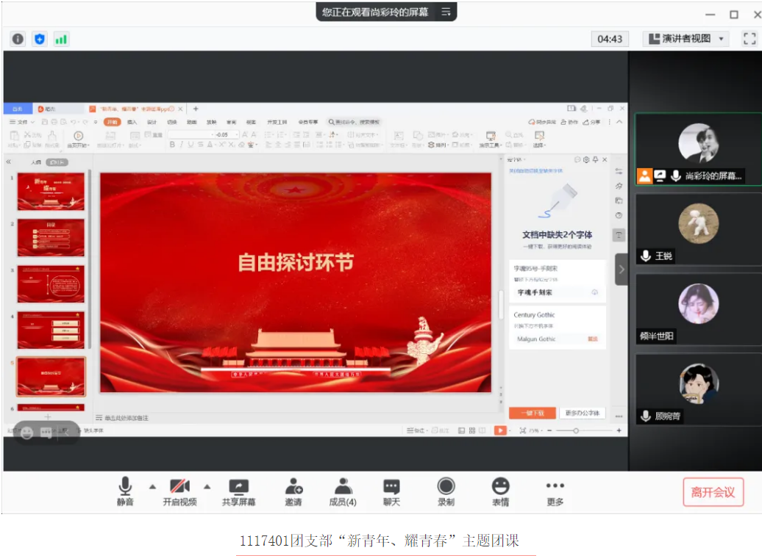Open the Invite (邀请) icon
Viewport: 762px width, 556px height.
[x=293, y=491]
